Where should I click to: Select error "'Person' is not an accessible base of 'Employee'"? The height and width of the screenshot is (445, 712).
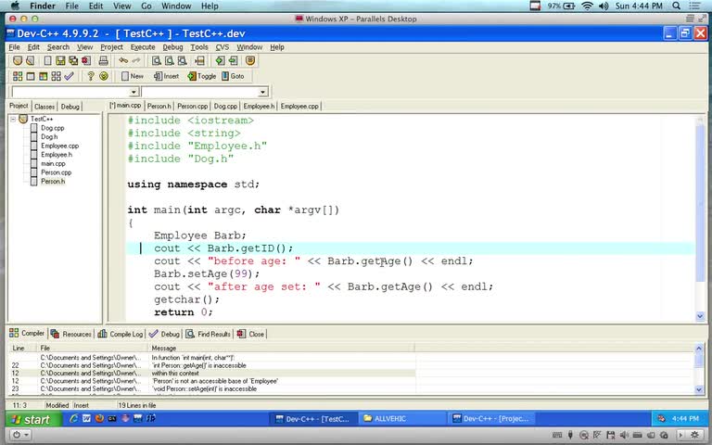(x=212, y=381)
